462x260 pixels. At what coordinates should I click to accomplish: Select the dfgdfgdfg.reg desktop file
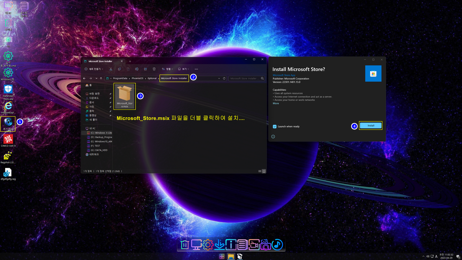[8, 174]
